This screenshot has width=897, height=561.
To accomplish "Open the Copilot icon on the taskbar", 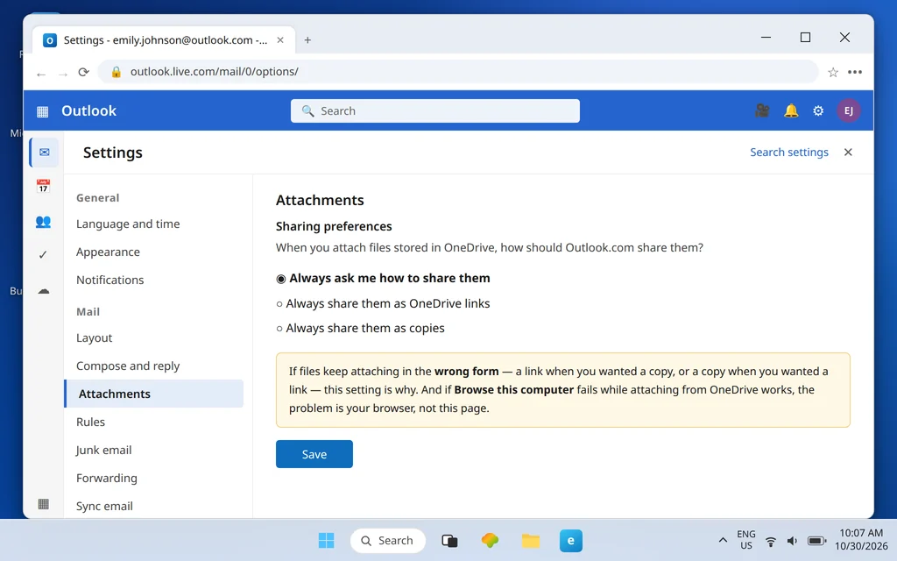I will [490, 540].
